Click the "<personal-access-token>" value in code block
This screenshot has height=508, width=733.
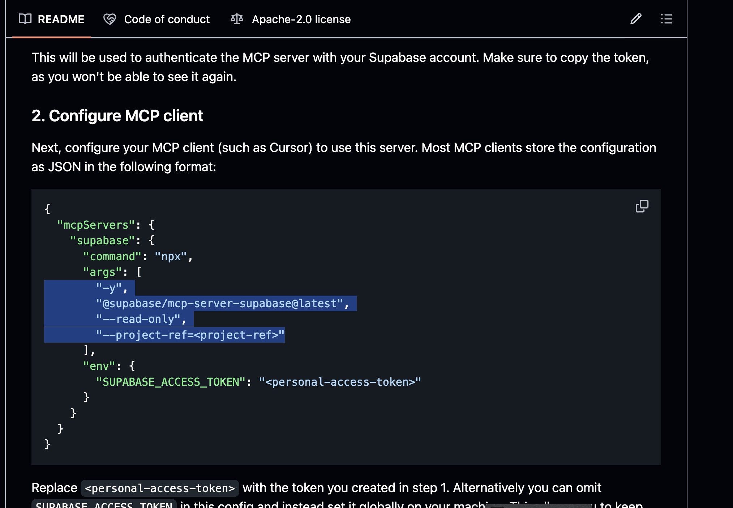(x=340, y=382)
